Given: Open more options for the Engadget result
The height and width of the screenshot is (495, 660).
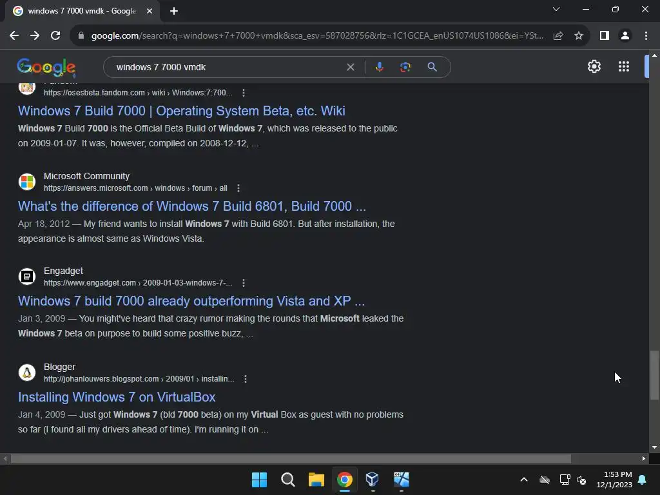Looking at the screenshot, I should click(243, 283).
